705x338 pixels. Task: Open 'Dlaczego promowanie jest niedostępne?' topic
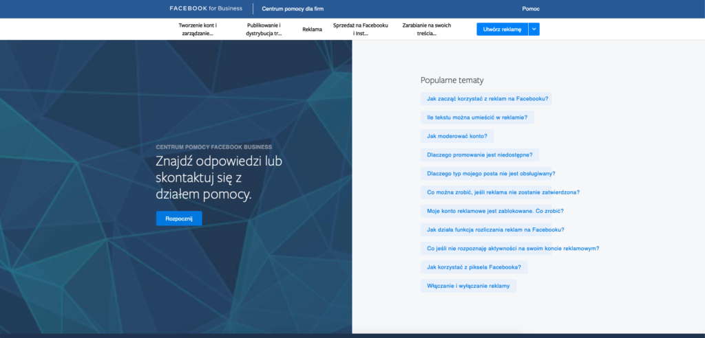click(480, 155)
